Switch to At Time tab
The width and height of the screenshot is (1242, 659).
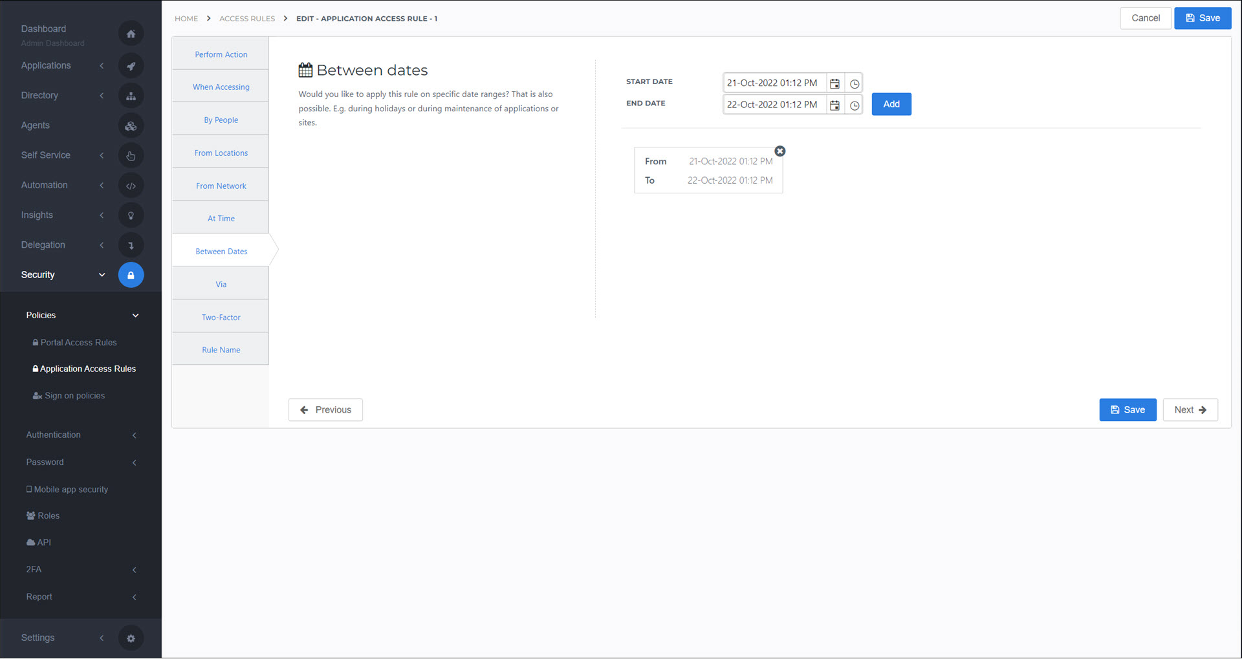pos(221,218)
